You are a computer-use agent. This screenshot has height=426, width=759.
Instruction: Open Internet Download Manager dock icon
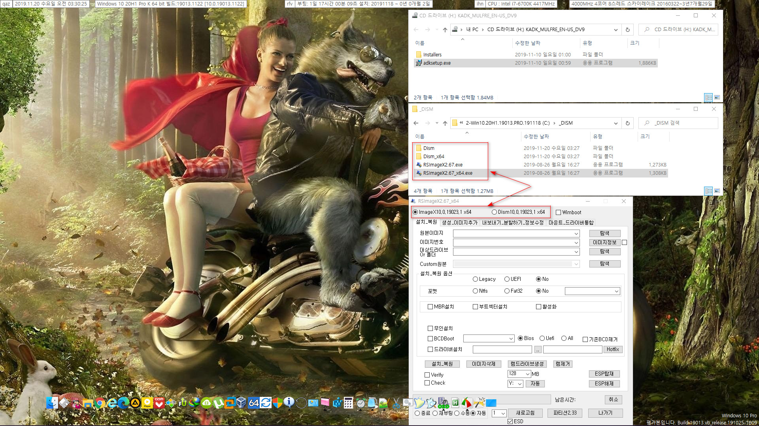coord(194,403)
